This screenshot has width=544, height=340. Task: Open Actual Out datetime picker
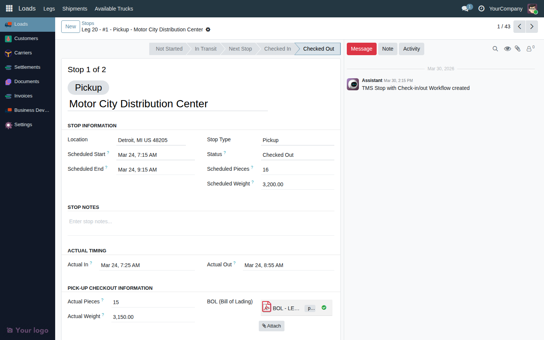pos(289,265)
